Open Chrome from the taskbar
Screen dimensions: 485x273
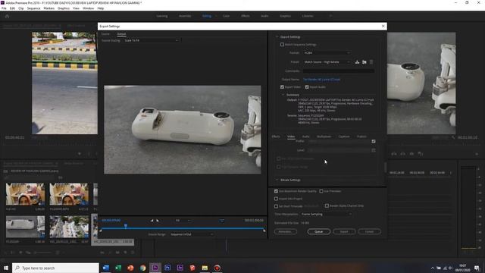(142, 268)
